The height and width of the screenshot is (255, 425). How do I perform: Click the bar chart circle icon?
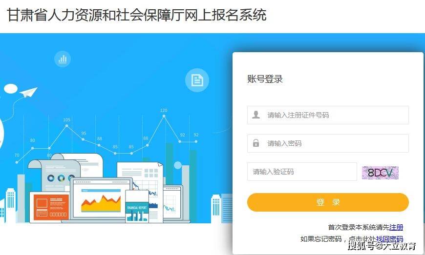tap(63, 59)
